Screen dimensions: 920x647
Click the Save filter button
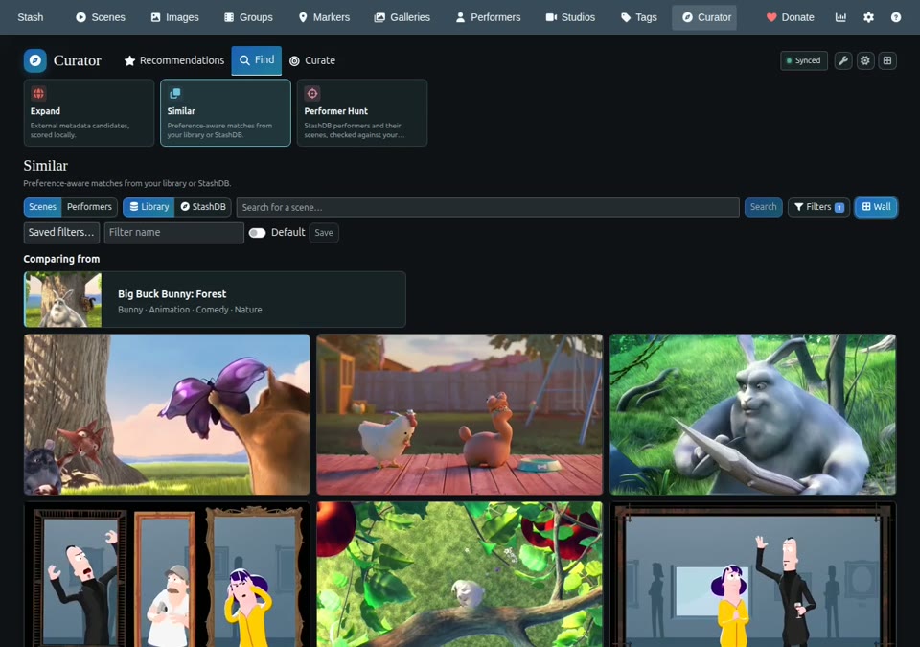[x=323, y=233]
